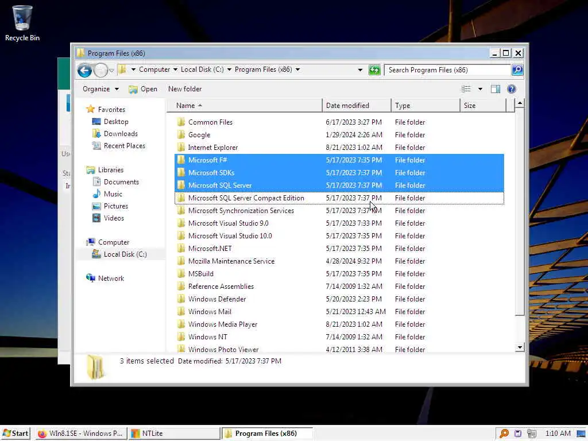Switch to the Win8.1SE Firefox taskbar window
Viewport: 588px width, 441px height.
[x=81, y=434]
